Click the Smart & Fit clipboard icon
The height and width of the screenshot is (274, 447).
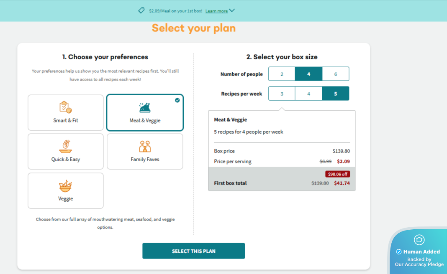[x=65, y=107]
